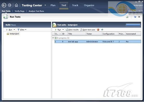Switch to the Plan tab
Screen dimensions: 144x102
coord(53,5)
